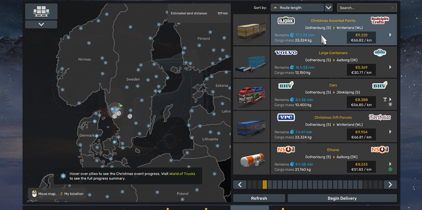Select the Christmas Assorted Paints trailer thumbnail
The height and width of the screenshot is (210, 422).
[x=251, y=30]
